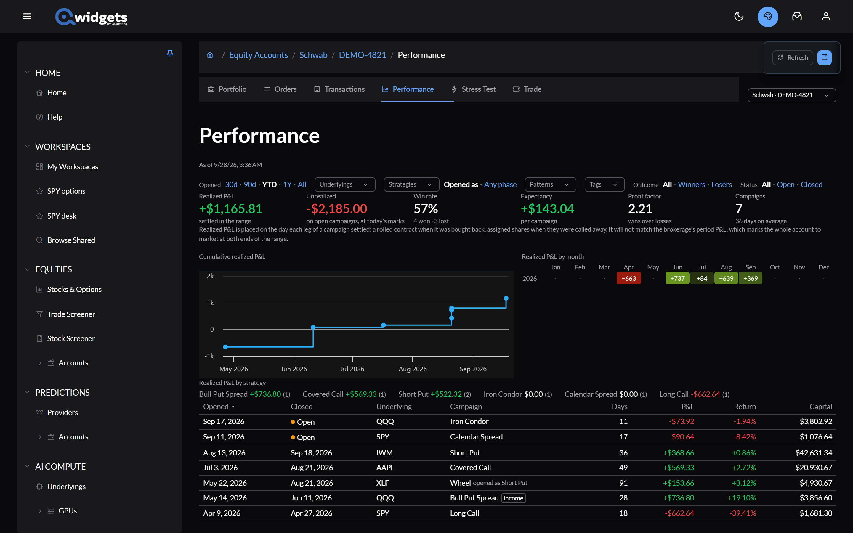Click the August +639 month cell
The height and width of the screenshot is (533, 853).
[x=726, y=278]
